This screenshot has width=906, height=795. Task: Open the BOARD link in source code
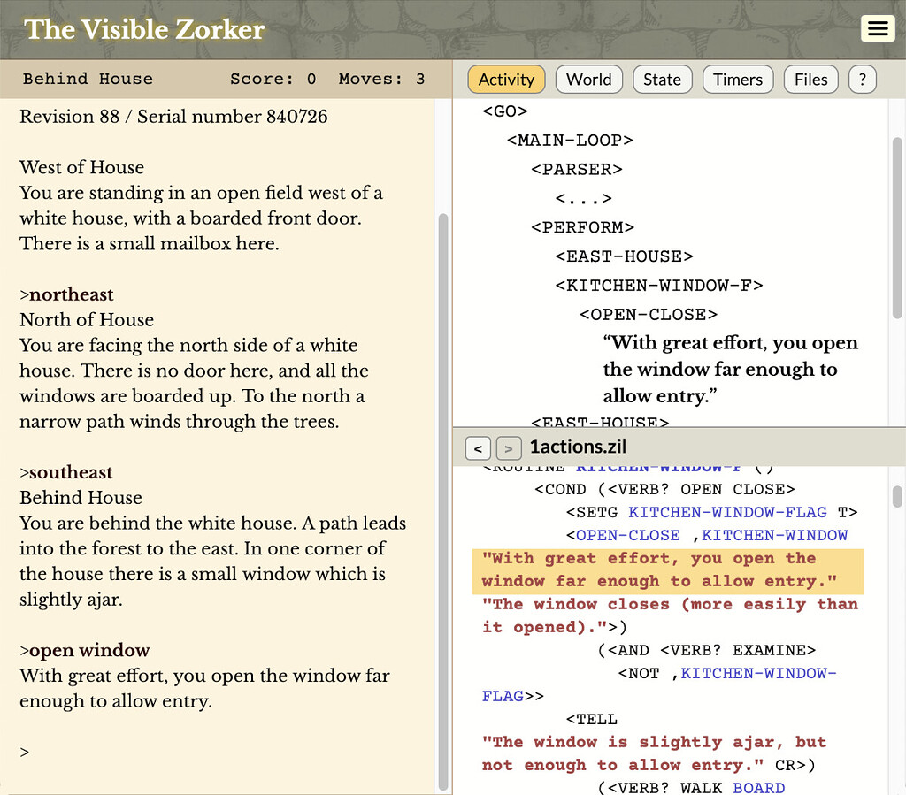[758, 788]
